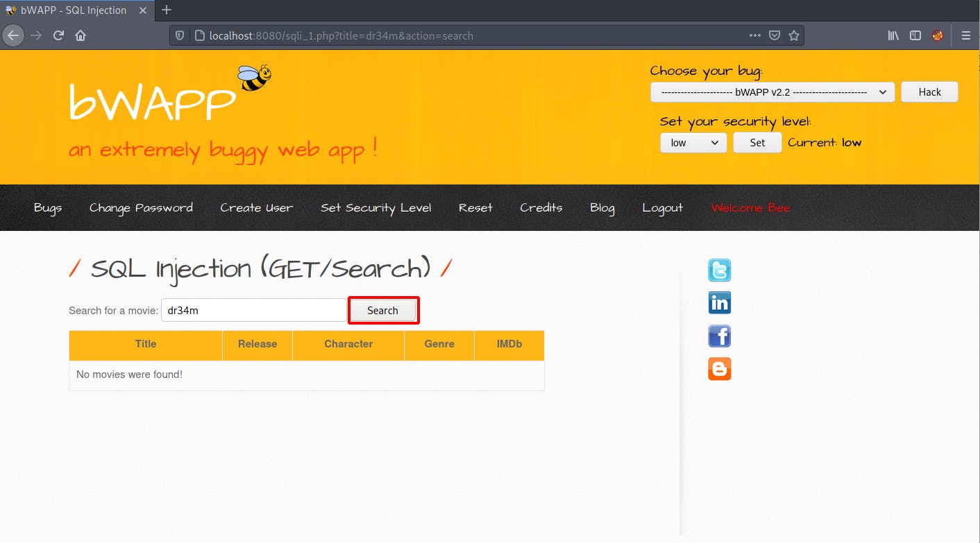This screenshot has width=980, height=543.
Task: Click the Twitter icon
Action: pyautogui.click(x=720, y=270)
